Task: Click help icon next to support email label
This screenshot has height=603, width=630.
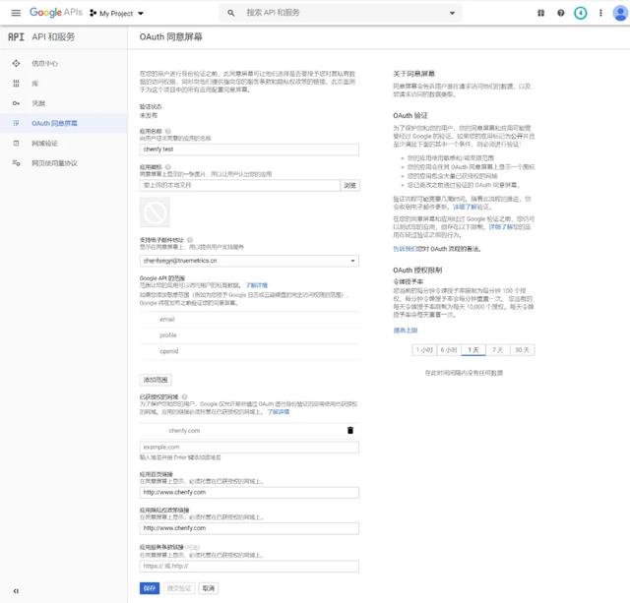Action: pyautogui.click(x=190, y=240)
